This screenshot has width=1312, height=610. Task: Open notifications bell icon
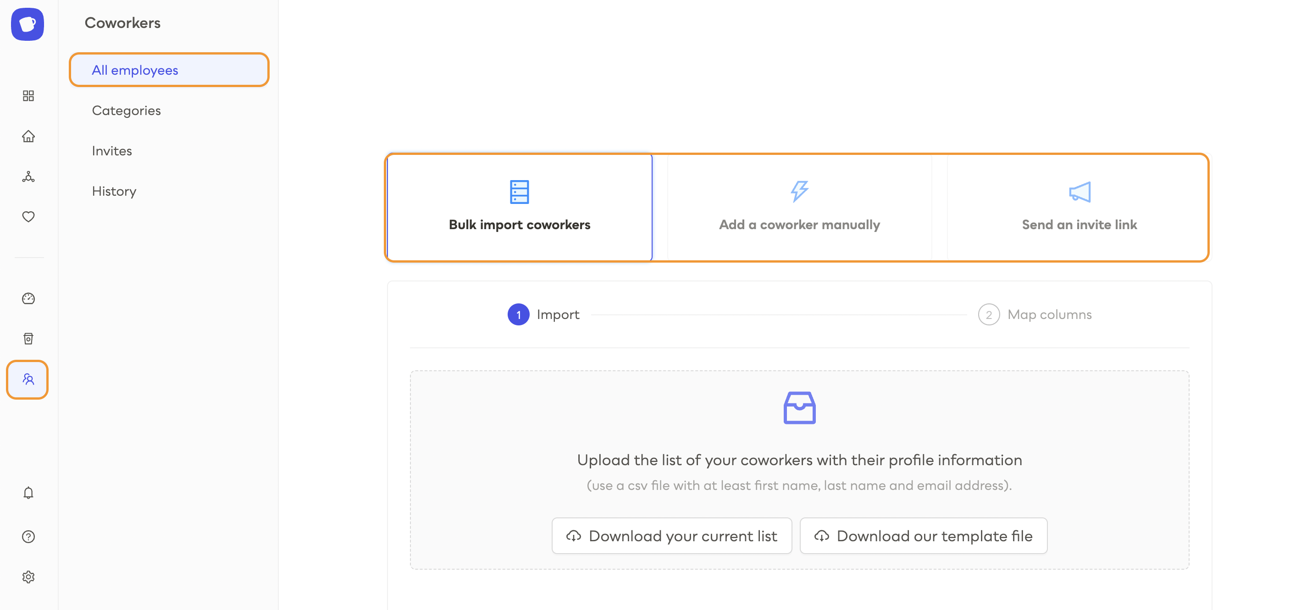28,493
